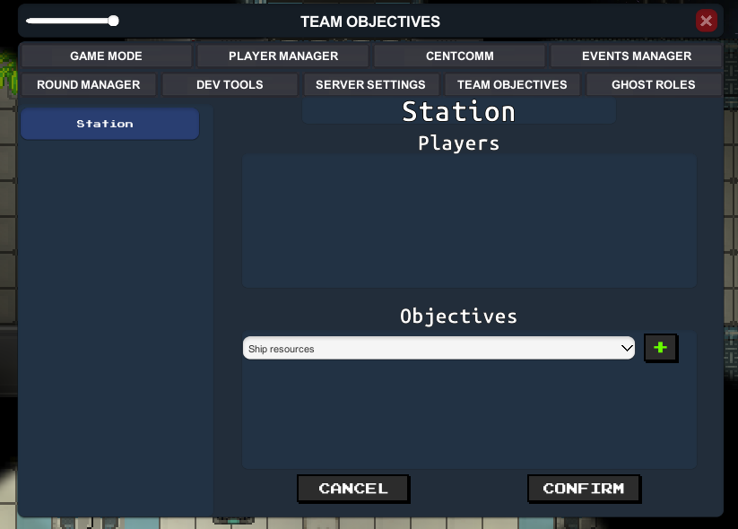The image size is (738, 529).
Task: Click inside the empty Players list panel
Action: [469, 221]
